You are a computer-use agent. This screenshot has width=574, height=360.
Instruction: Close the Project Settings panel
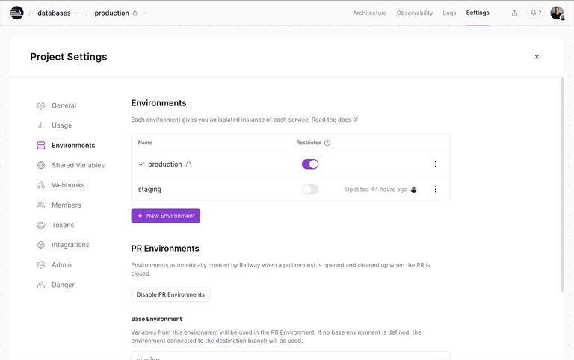[537, 57]
